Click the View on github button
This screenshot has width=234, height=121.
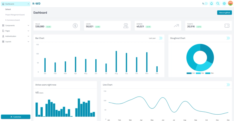tap(224, 13)
